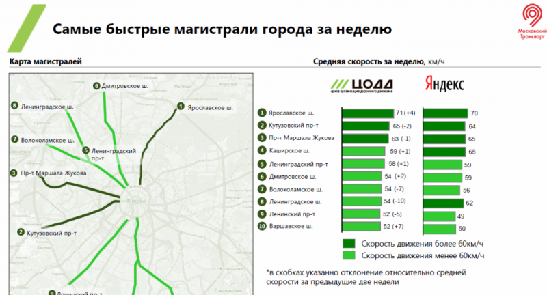Select the number 2 circle beside Кутузовский пр-т in the list

pyautogui.click(x=262, y=126)
